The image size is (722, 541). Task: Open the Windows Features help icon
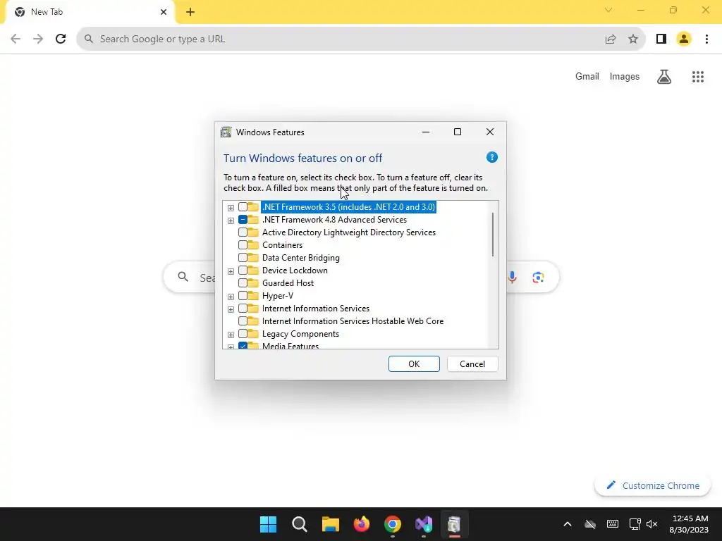coord(491,157)
